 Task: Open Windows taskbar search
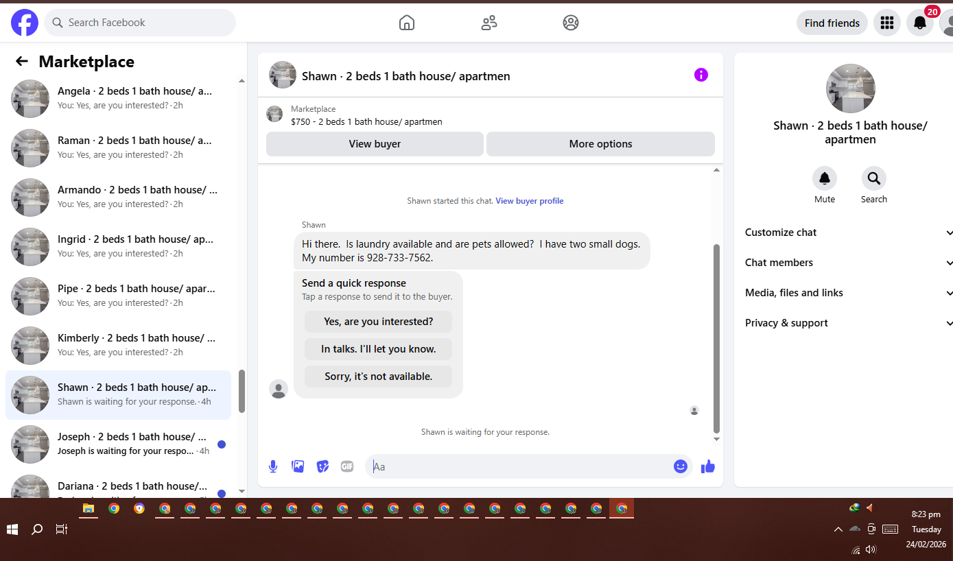click(38, 529)
